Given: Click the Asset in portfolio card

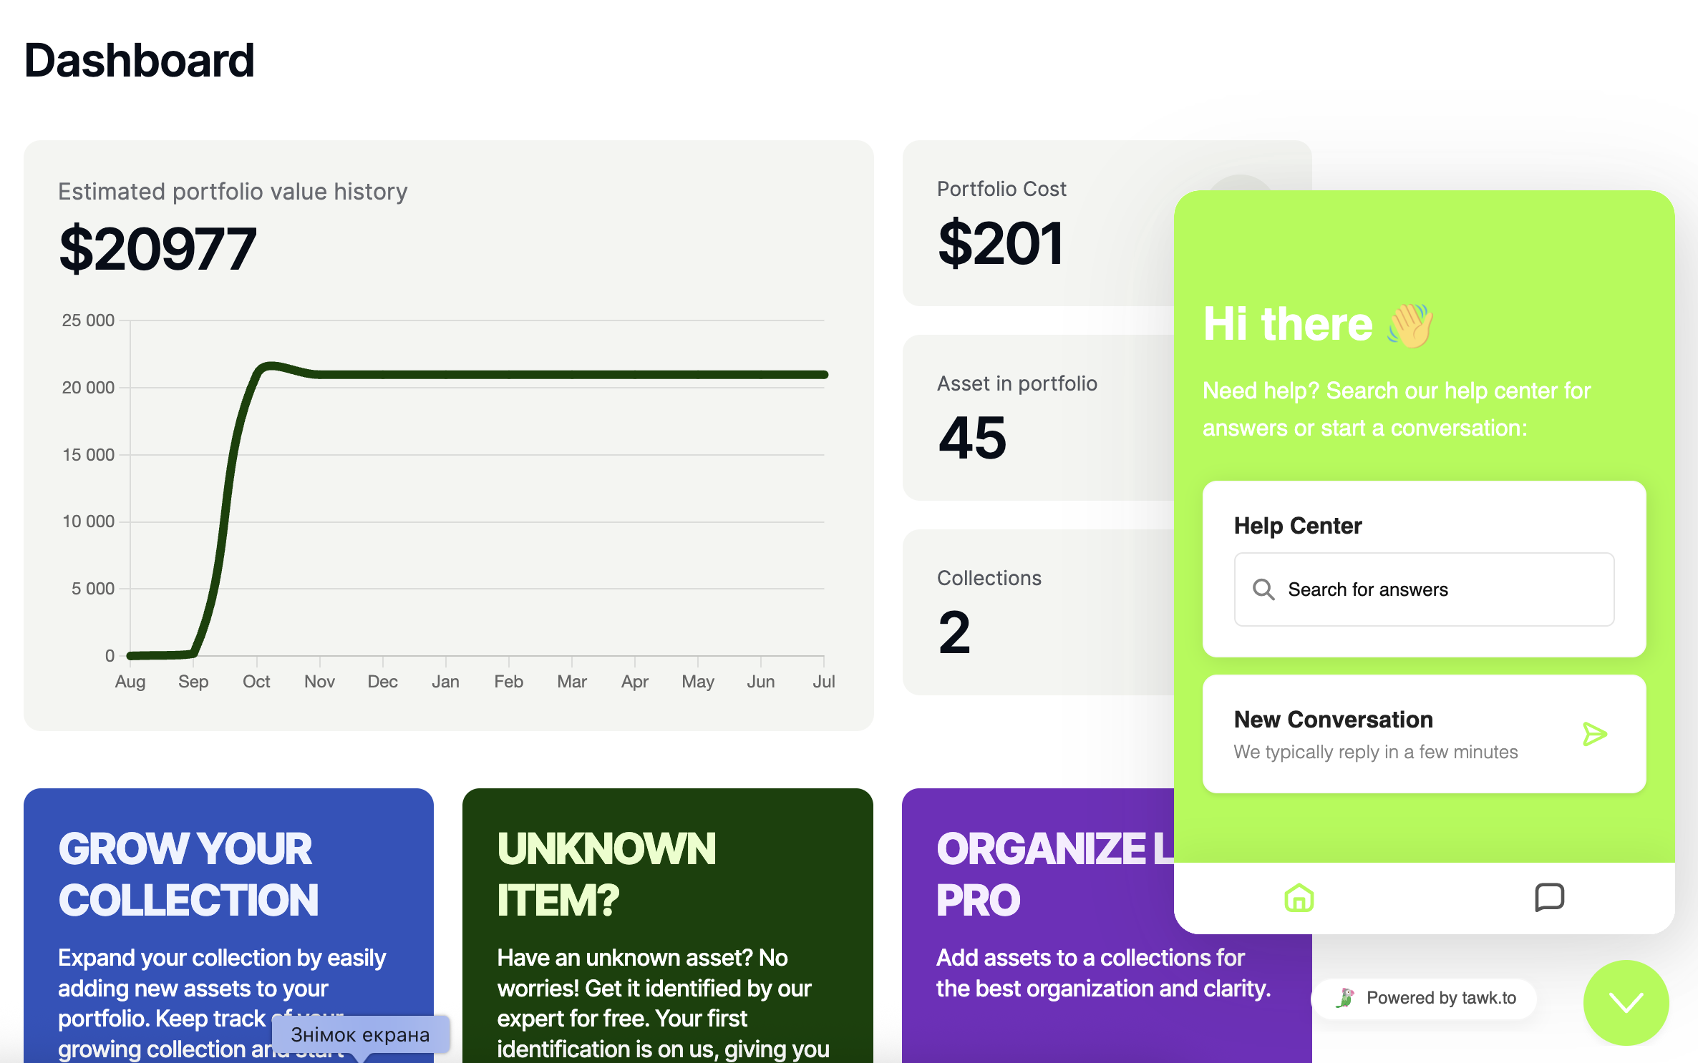Looking at the screenshot, I should pyautogui.click(x=1038, y=418).
